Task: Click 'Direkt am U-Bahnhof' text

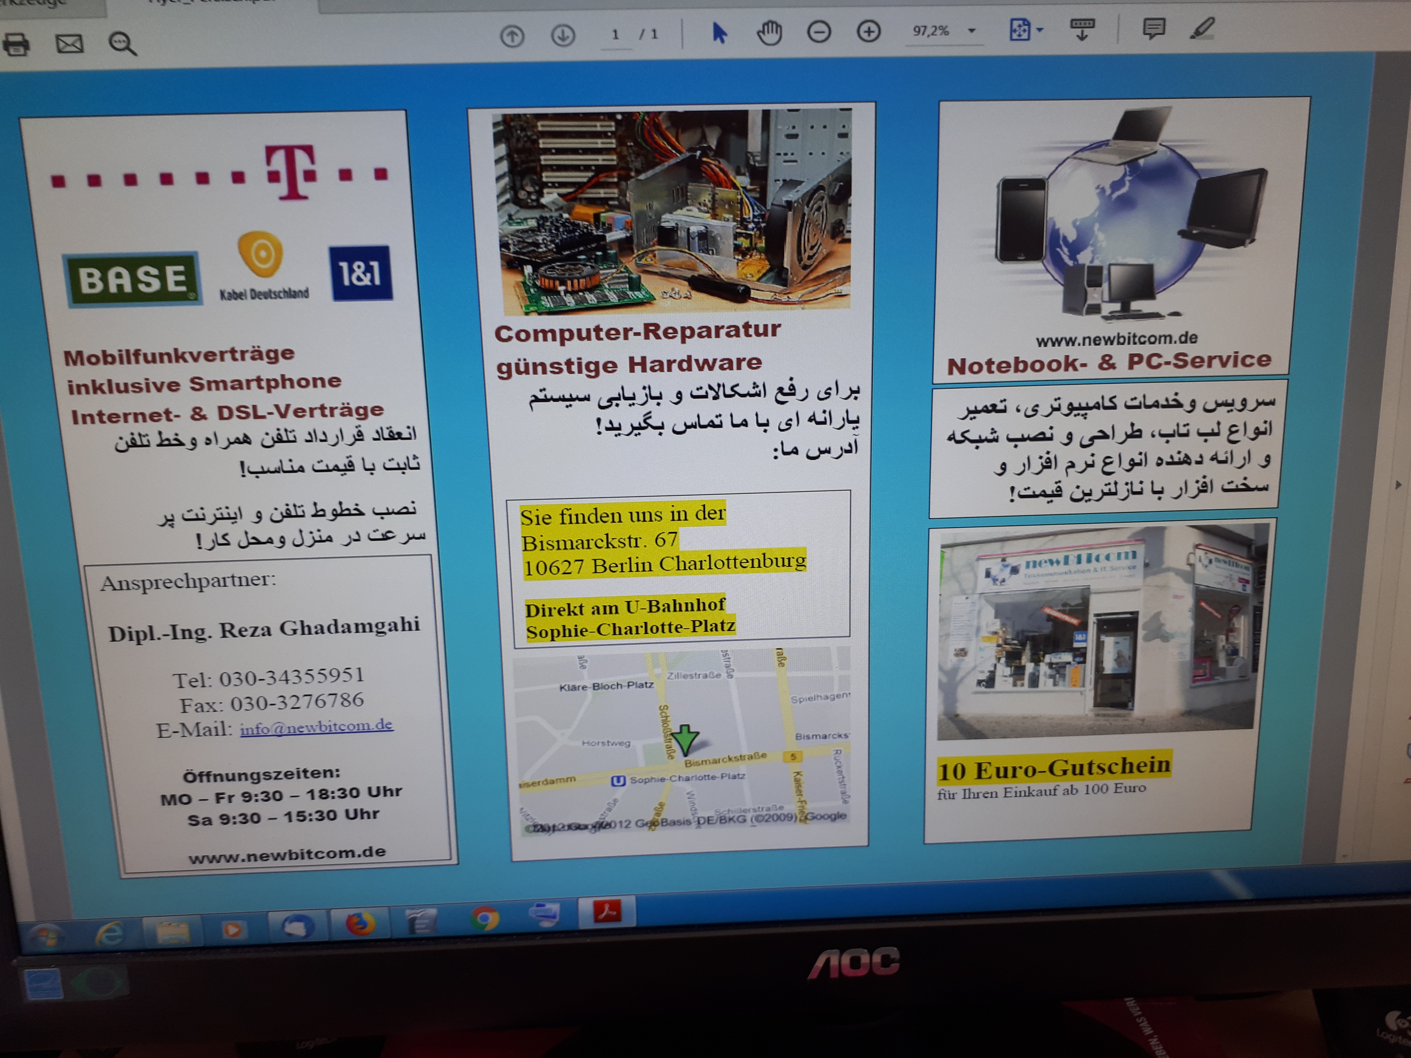Action: [625, 606]
